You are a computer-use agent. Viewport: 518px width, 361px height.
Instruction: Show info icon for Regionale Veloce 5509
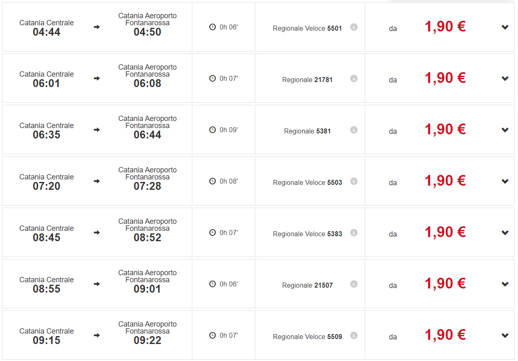pos(353,335)
